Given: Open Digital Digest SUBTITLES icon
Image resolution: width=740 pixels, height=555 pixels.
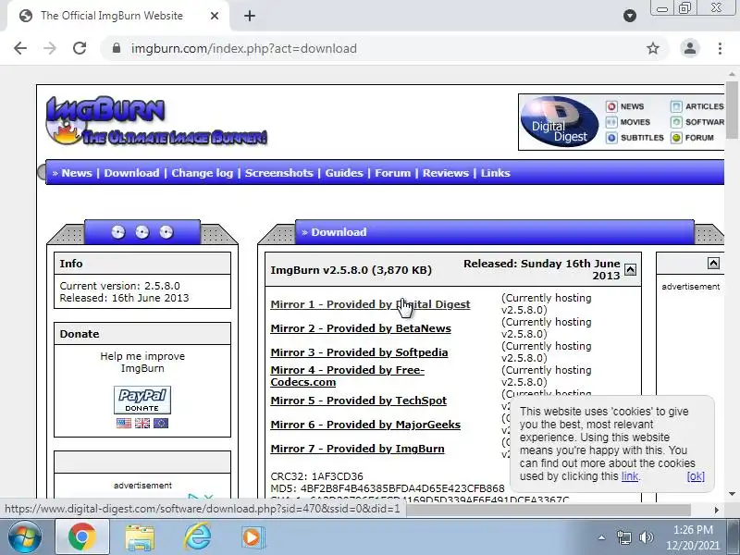Looking at the screenshot, I should (611, 138).
